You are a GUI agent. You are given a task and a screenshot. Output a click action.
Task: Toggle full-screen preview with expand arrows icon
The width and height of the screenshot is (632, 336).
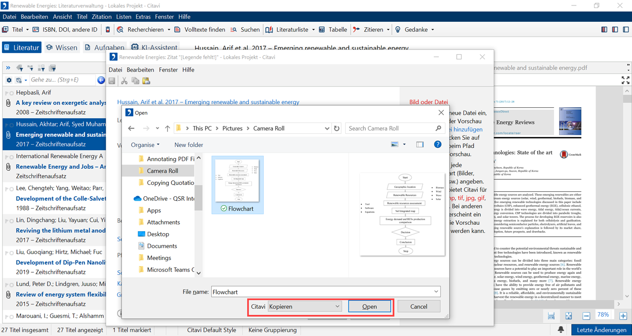click(625, 80)
